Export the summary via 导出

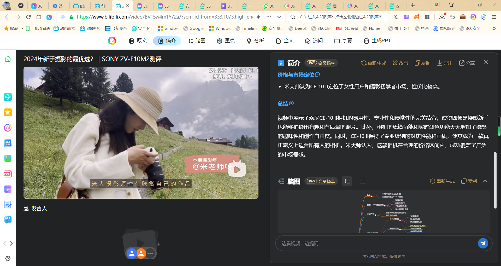coord(445,63)
